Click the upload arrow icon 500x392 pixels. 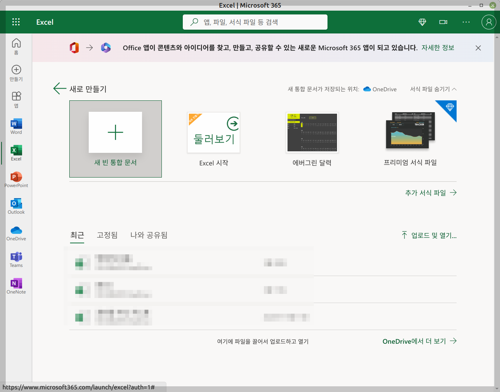(404, 235)
